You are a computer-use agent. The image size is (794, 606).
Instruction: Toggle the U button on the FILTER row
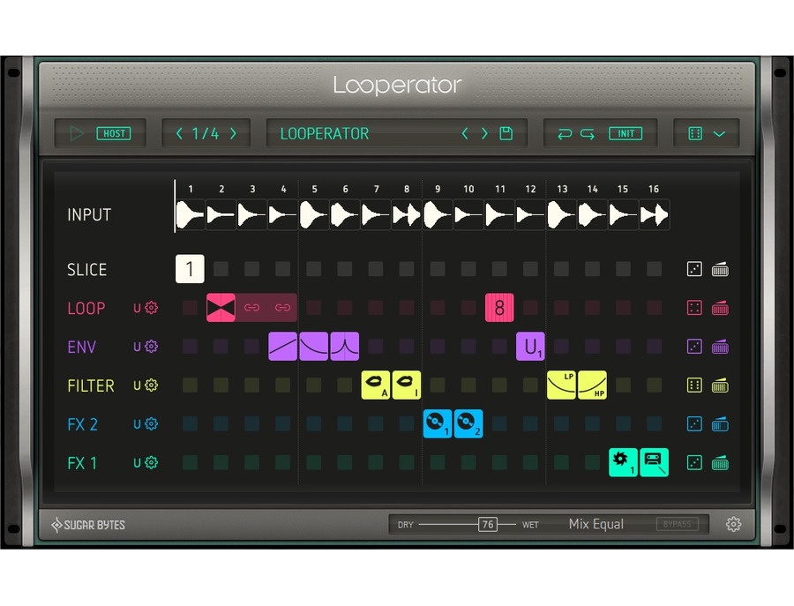pos(137,385)
